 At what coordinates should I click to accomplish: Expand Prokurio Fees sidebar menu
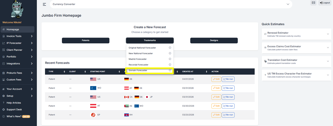tap(17, 73)
